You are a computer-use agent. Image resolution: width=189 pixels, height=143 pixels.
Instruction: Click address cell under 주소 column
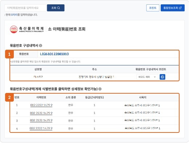pyautogui.click(x=96, y=77)
